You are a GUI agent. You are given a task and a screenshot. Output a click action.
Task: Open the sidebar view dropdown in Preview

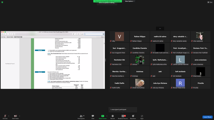(x=3, y=34)
